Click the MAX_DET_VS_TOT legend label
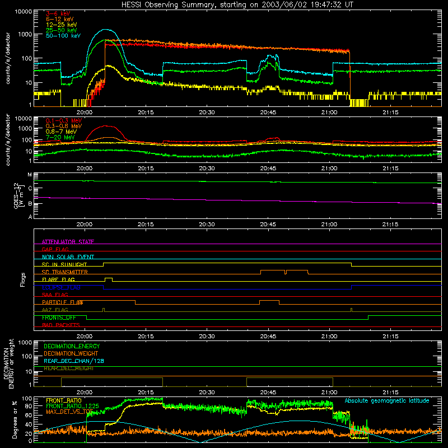The width and height of the screenshot is (448, 448). pos(69,412)
